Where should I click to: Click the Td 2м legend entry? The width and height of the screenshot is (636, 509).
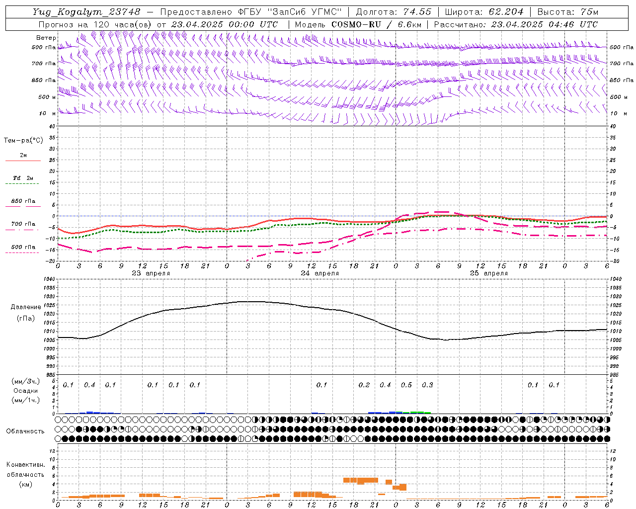coord(23,178)
